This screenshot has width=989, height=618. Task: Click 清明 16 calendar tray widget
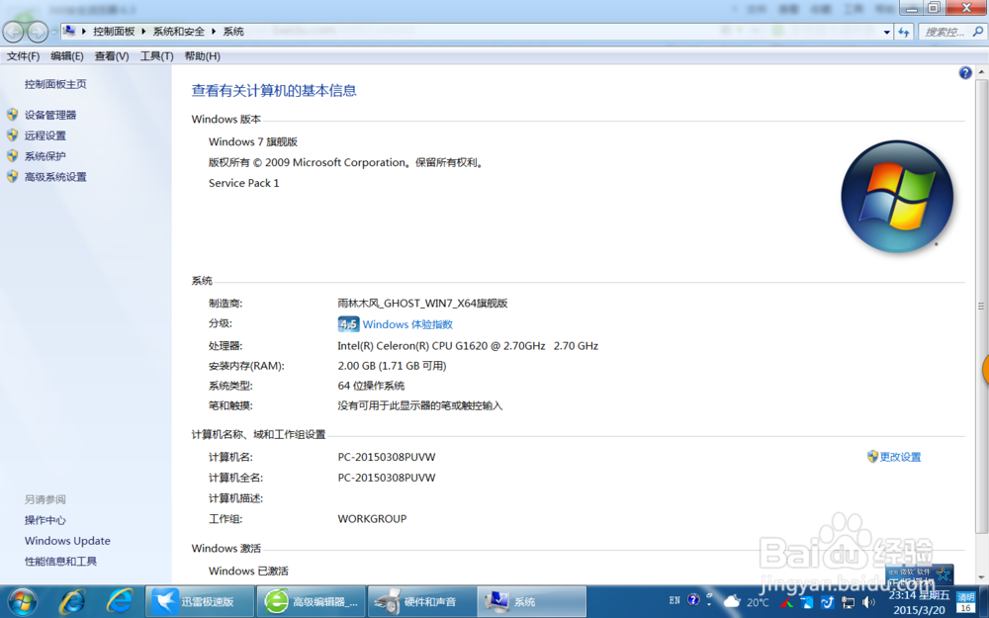pos(965,602)
